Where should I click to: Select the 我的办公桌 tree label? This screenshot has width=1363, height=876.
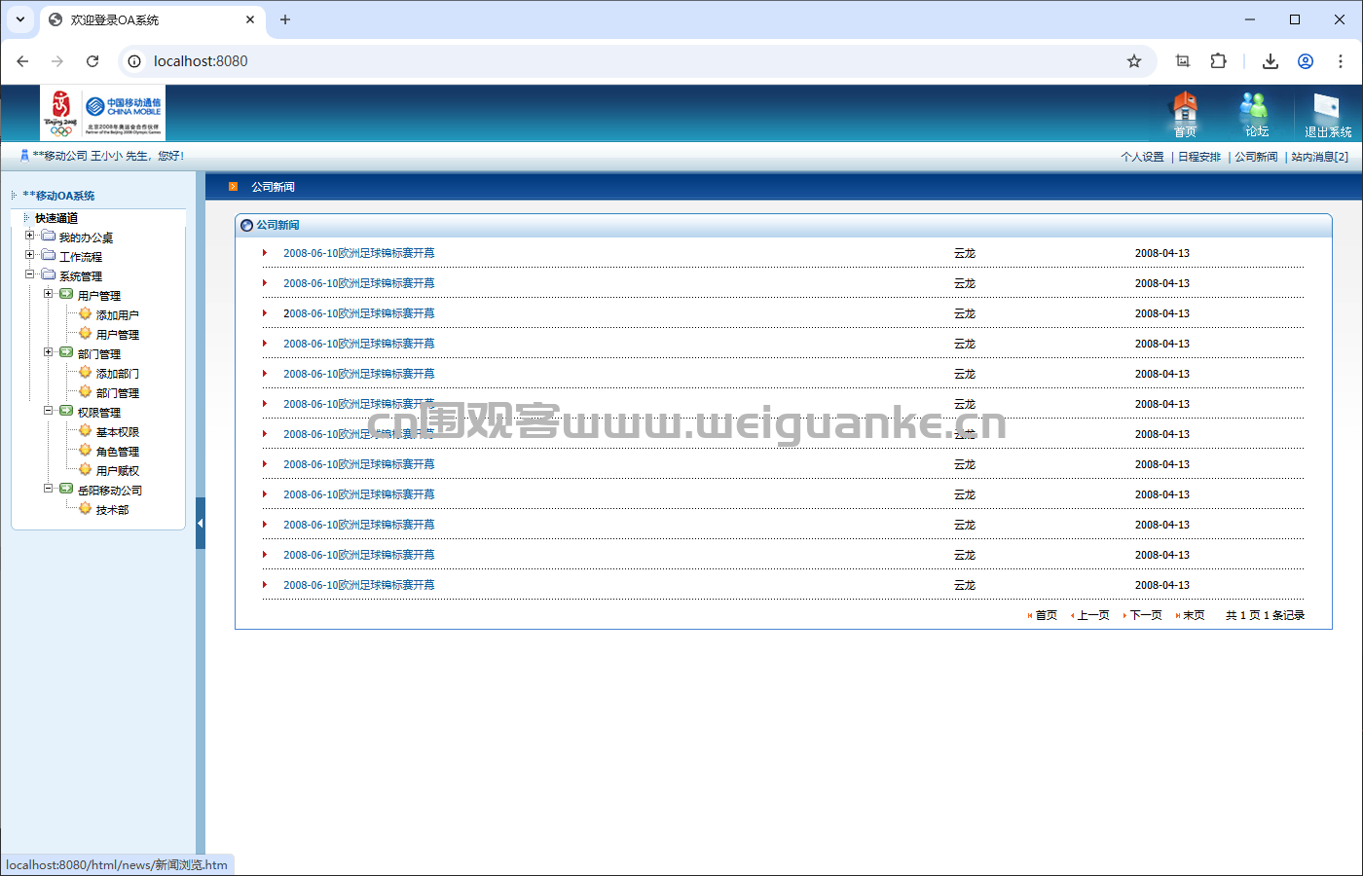click(86, 237)
